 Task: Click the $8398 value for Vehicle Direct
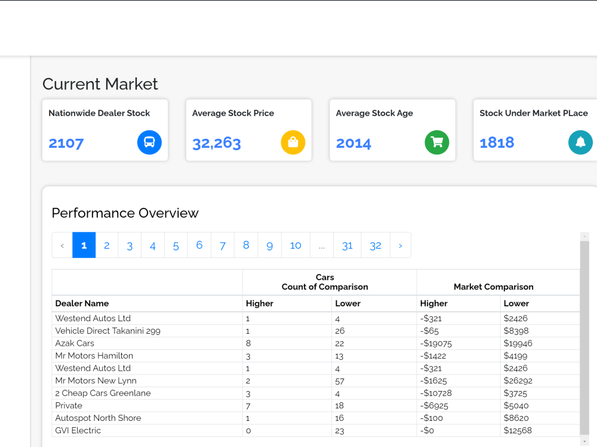(516, 331)
